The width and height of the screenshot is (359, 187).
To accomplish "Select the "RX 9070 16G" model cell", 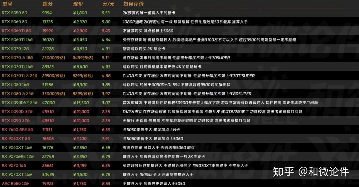I will 14,165.
